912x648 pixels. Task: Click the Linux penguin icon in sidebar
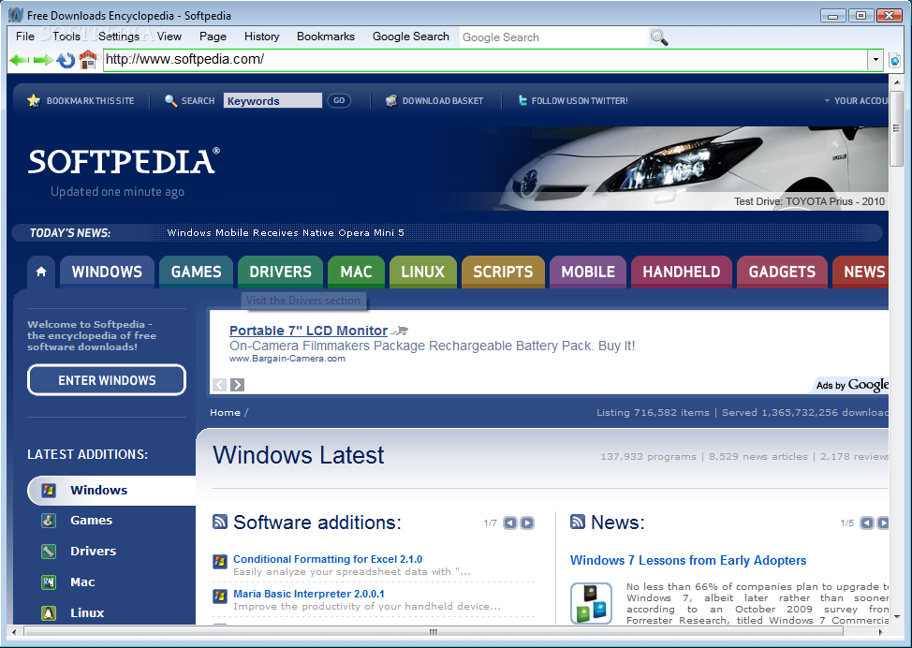click(x=49, y=613)
